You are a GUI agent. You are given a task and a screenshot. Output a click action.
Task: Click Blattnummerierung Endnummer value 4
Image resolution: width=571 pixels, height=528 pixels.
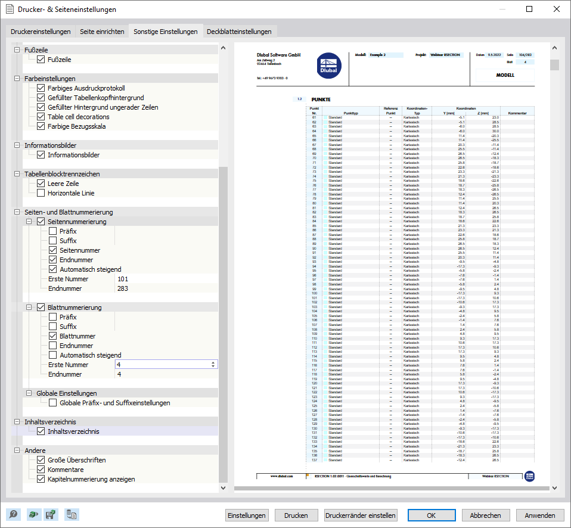[166, 374]
